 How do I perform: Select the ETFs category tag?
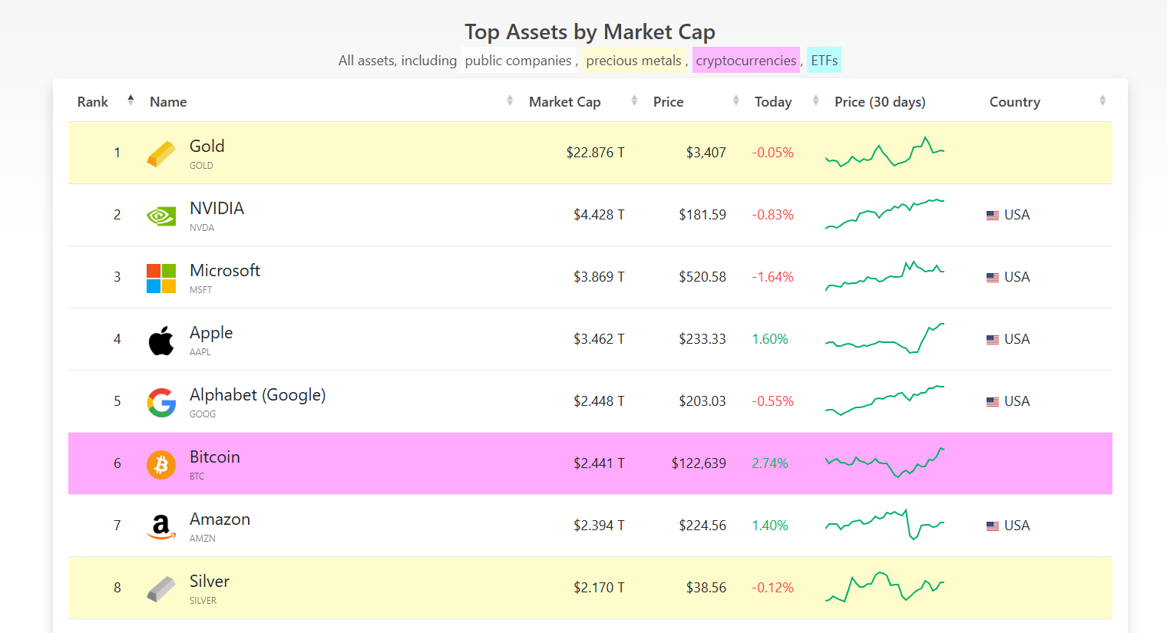pos(824,61)
